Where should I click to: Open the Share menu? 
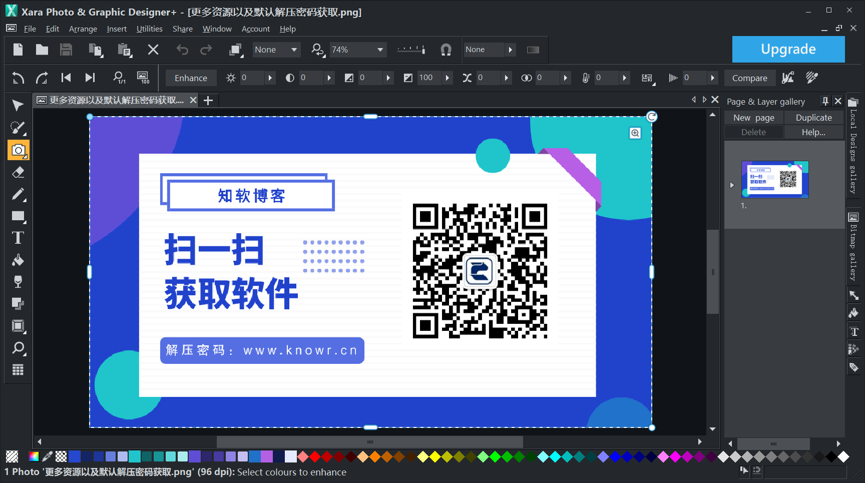click(183, 29)
